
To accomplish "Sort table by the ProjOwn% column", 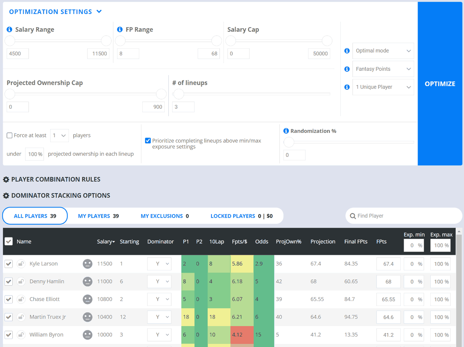I will coord(290,242).
